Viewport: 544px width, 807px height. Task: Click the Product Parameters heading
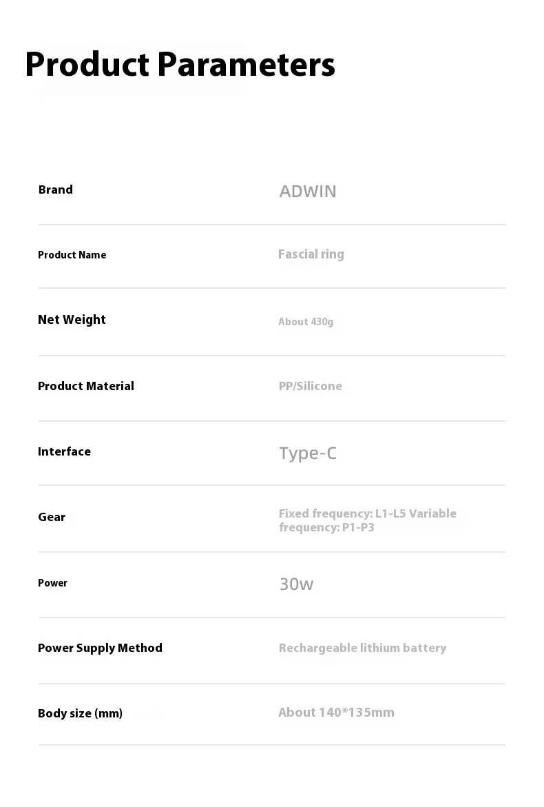tap(180, 65)
